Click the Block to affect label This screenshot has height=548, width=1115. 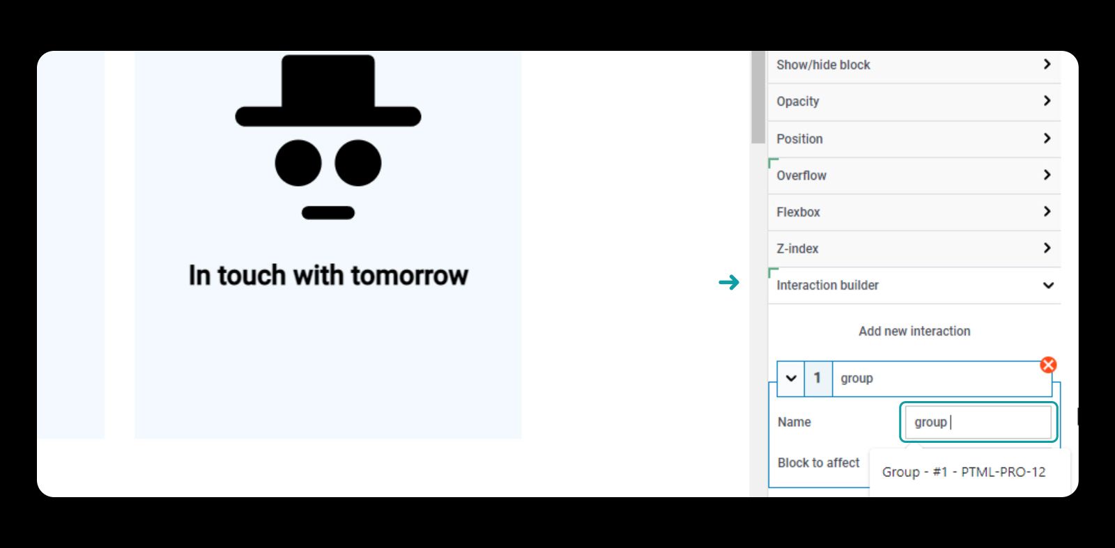coord(819,463)
